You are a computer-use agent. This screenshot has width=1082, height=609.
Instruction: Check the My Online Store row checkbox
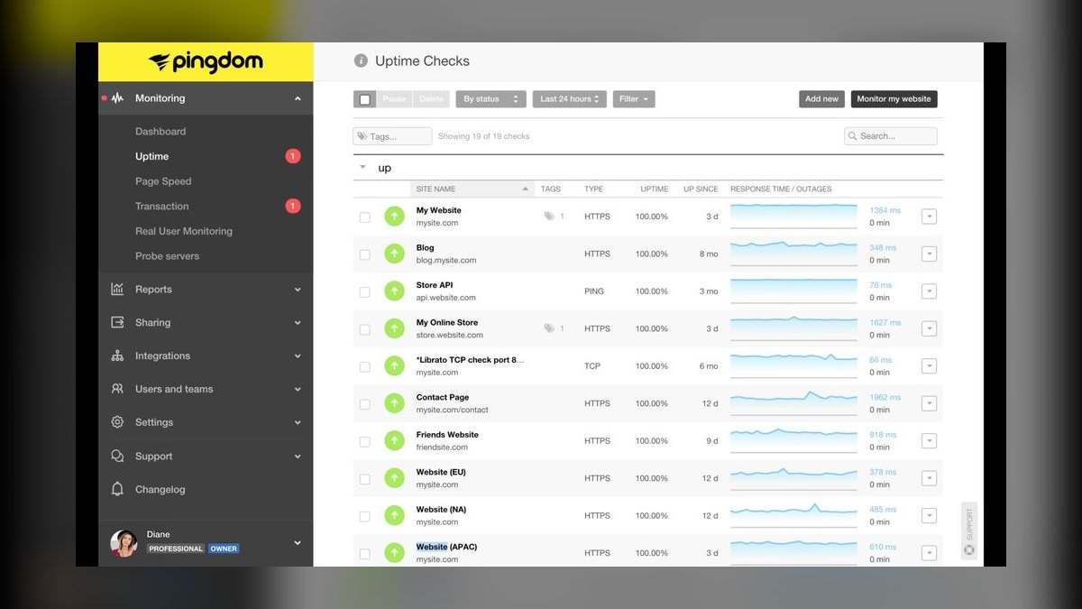pyautogui.click(x=364, y=329)
